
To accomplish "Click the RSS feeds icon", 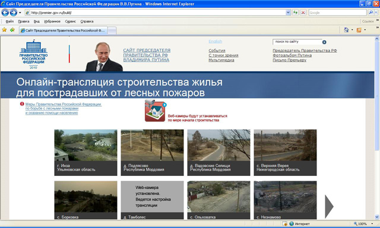I will click(359, 30).
